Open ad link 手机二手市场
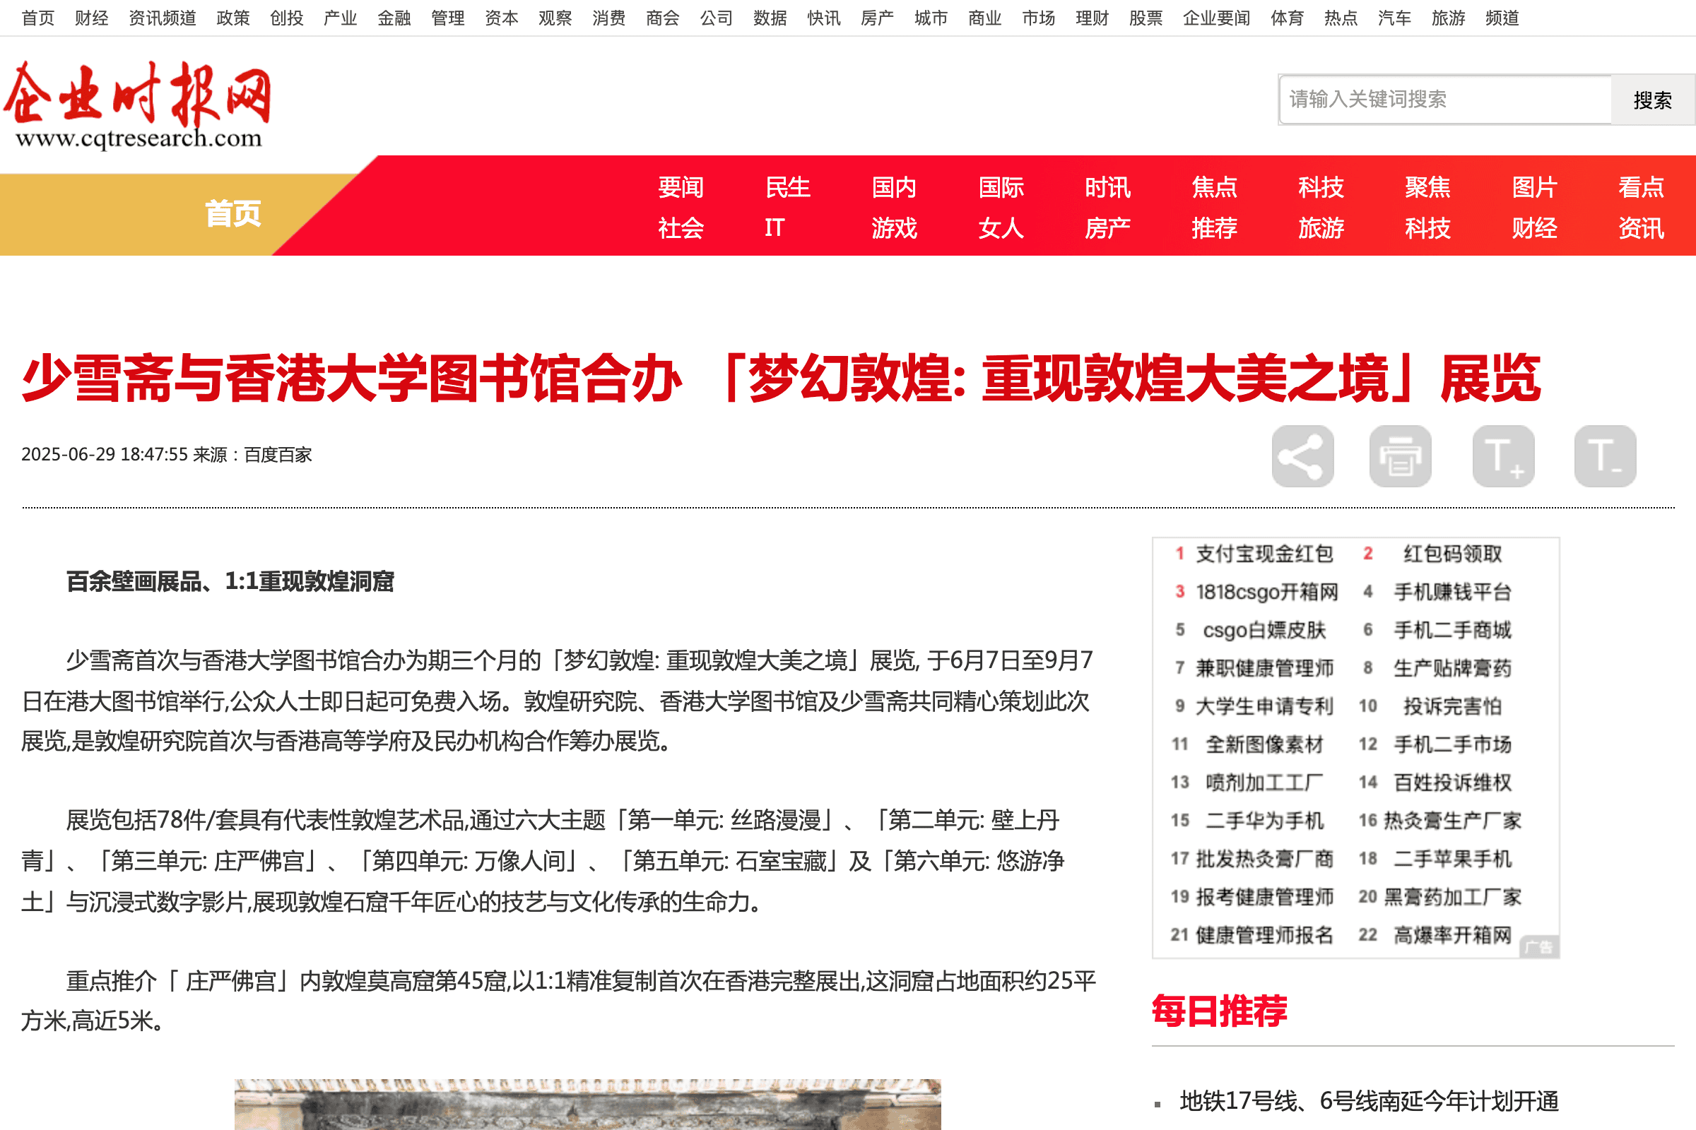The image size is (1696, 1130). tap(1452, 744)
